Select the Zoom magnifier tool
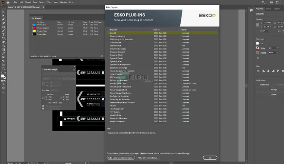This screenshot has height=164, width=284. [x=3, y=69]
